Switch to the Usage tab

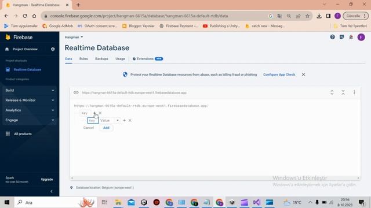[120, 59]
